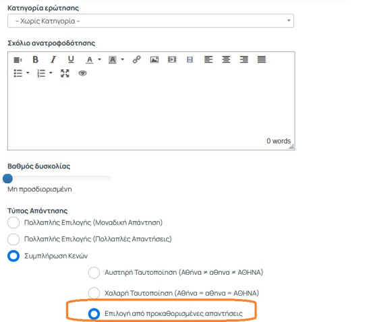Click the Βαθμός δυσκολίας slider handle
The height and width of the screenshot is (322, 371).
click(7, 179)
